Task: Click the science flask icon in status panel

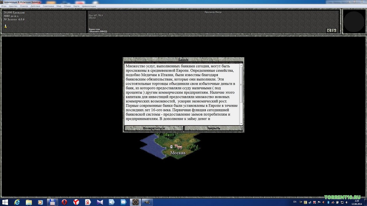Action: coord(5,26)
